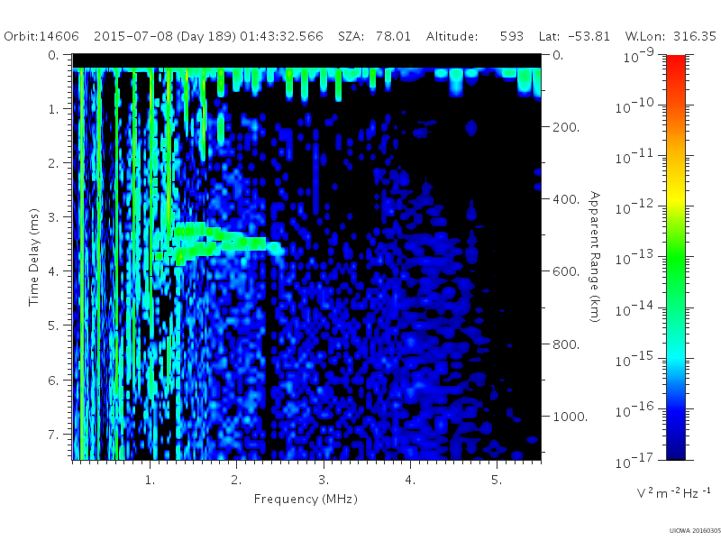This screenshot has height=541, width=721.
Task: Click the Lat: -53.81 value
Action: pos(574,36)
